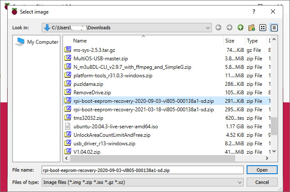The image size is (290, 192).
Task: Click the zip icon of puzldama.zip
Action: pyautogui.click(x=68, y=83)
